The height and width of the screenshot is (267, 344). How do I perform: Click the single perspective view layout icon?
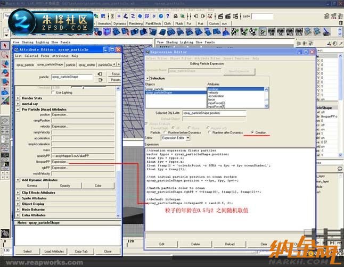tap(5, 121)
